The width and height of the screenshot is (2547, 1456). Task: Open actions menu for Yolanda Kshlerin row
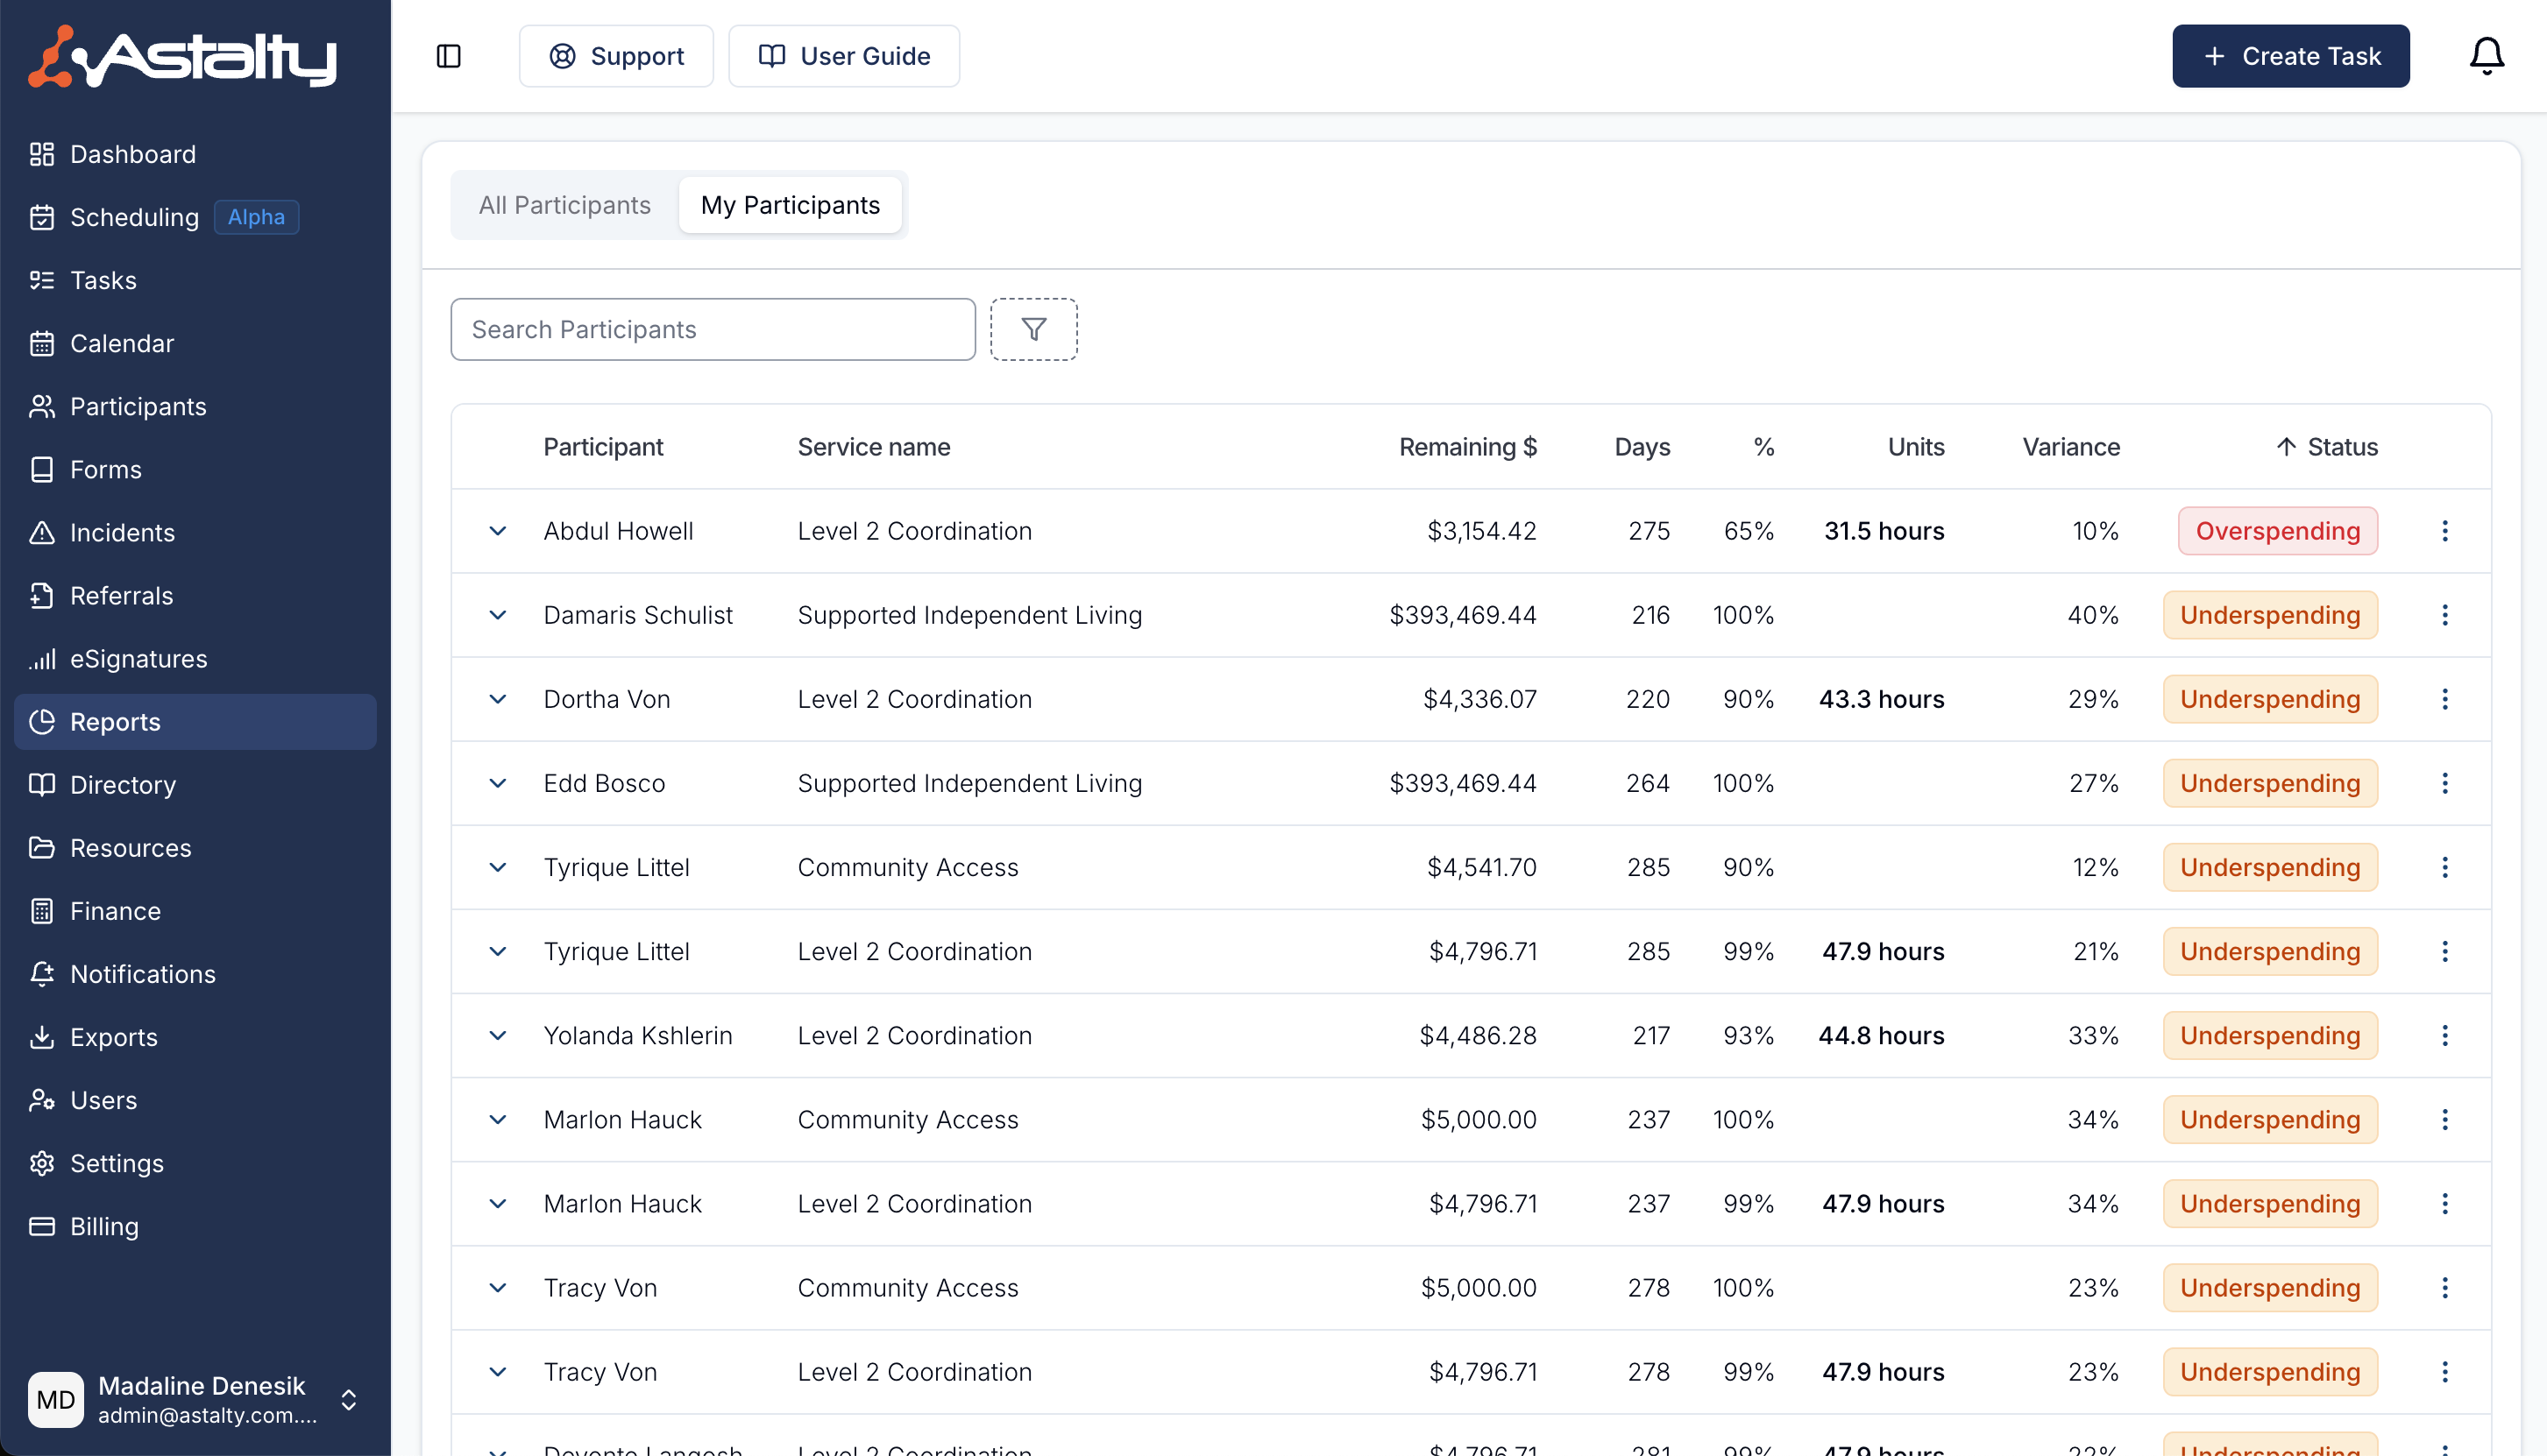pyautogui.click(x=2445, y=1035)
